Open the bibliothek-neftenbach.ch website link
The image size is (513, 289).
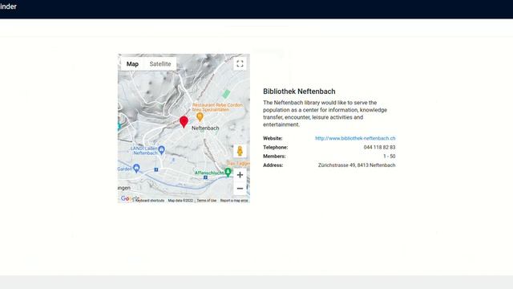[x=355, y=138]
